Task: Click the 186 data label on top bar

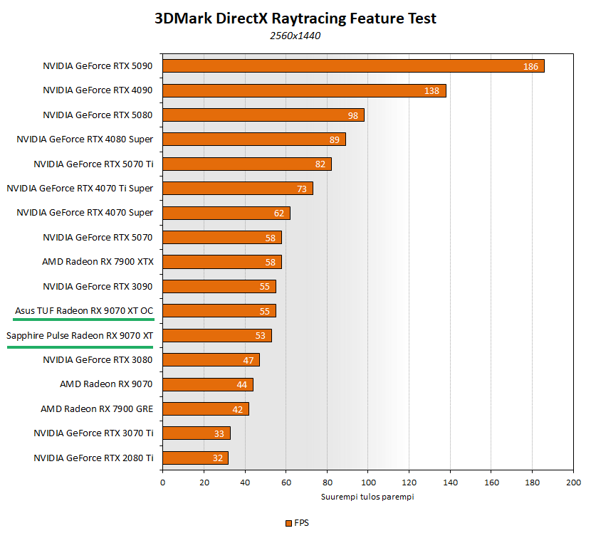Action: [x=530, y=66]
